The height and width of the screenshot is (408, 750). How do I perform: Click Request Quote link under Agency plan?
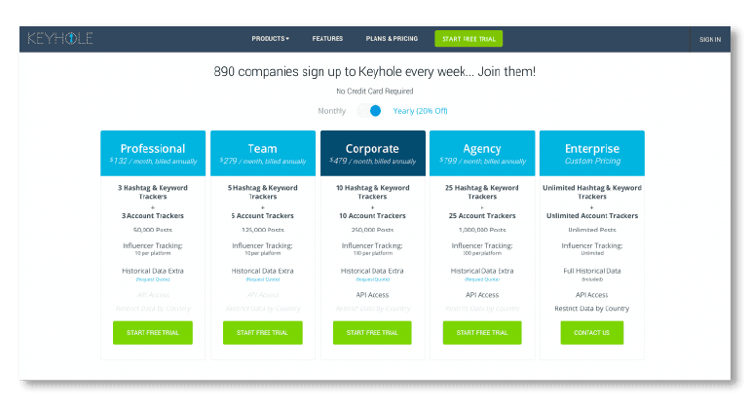(482, 279)
